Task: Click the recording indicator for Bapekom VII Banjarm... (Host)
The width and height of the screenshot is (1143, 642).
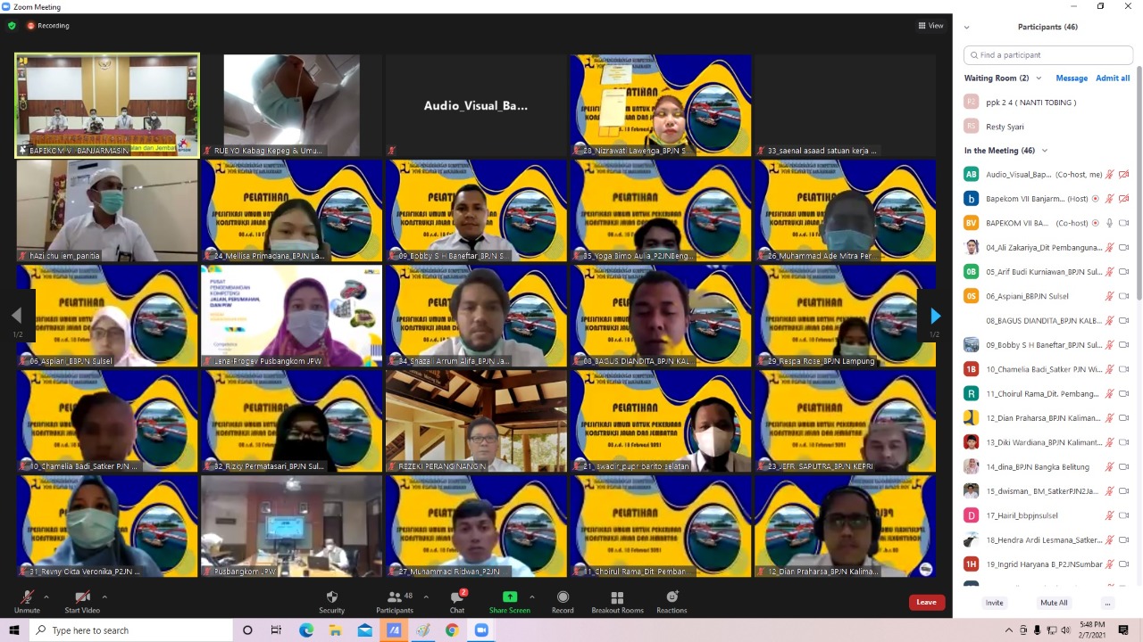Action: [1096, 199]
